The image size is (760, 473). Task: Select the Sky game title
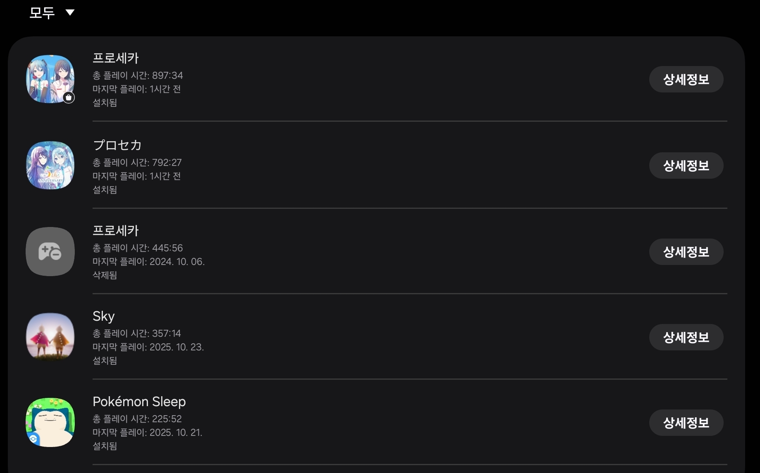coord(103,316)
